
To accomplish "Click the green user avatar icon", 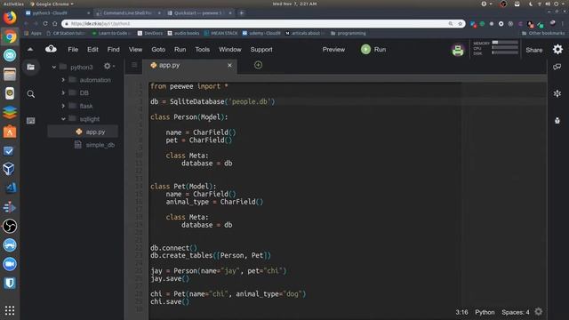I will coord(458,50).
